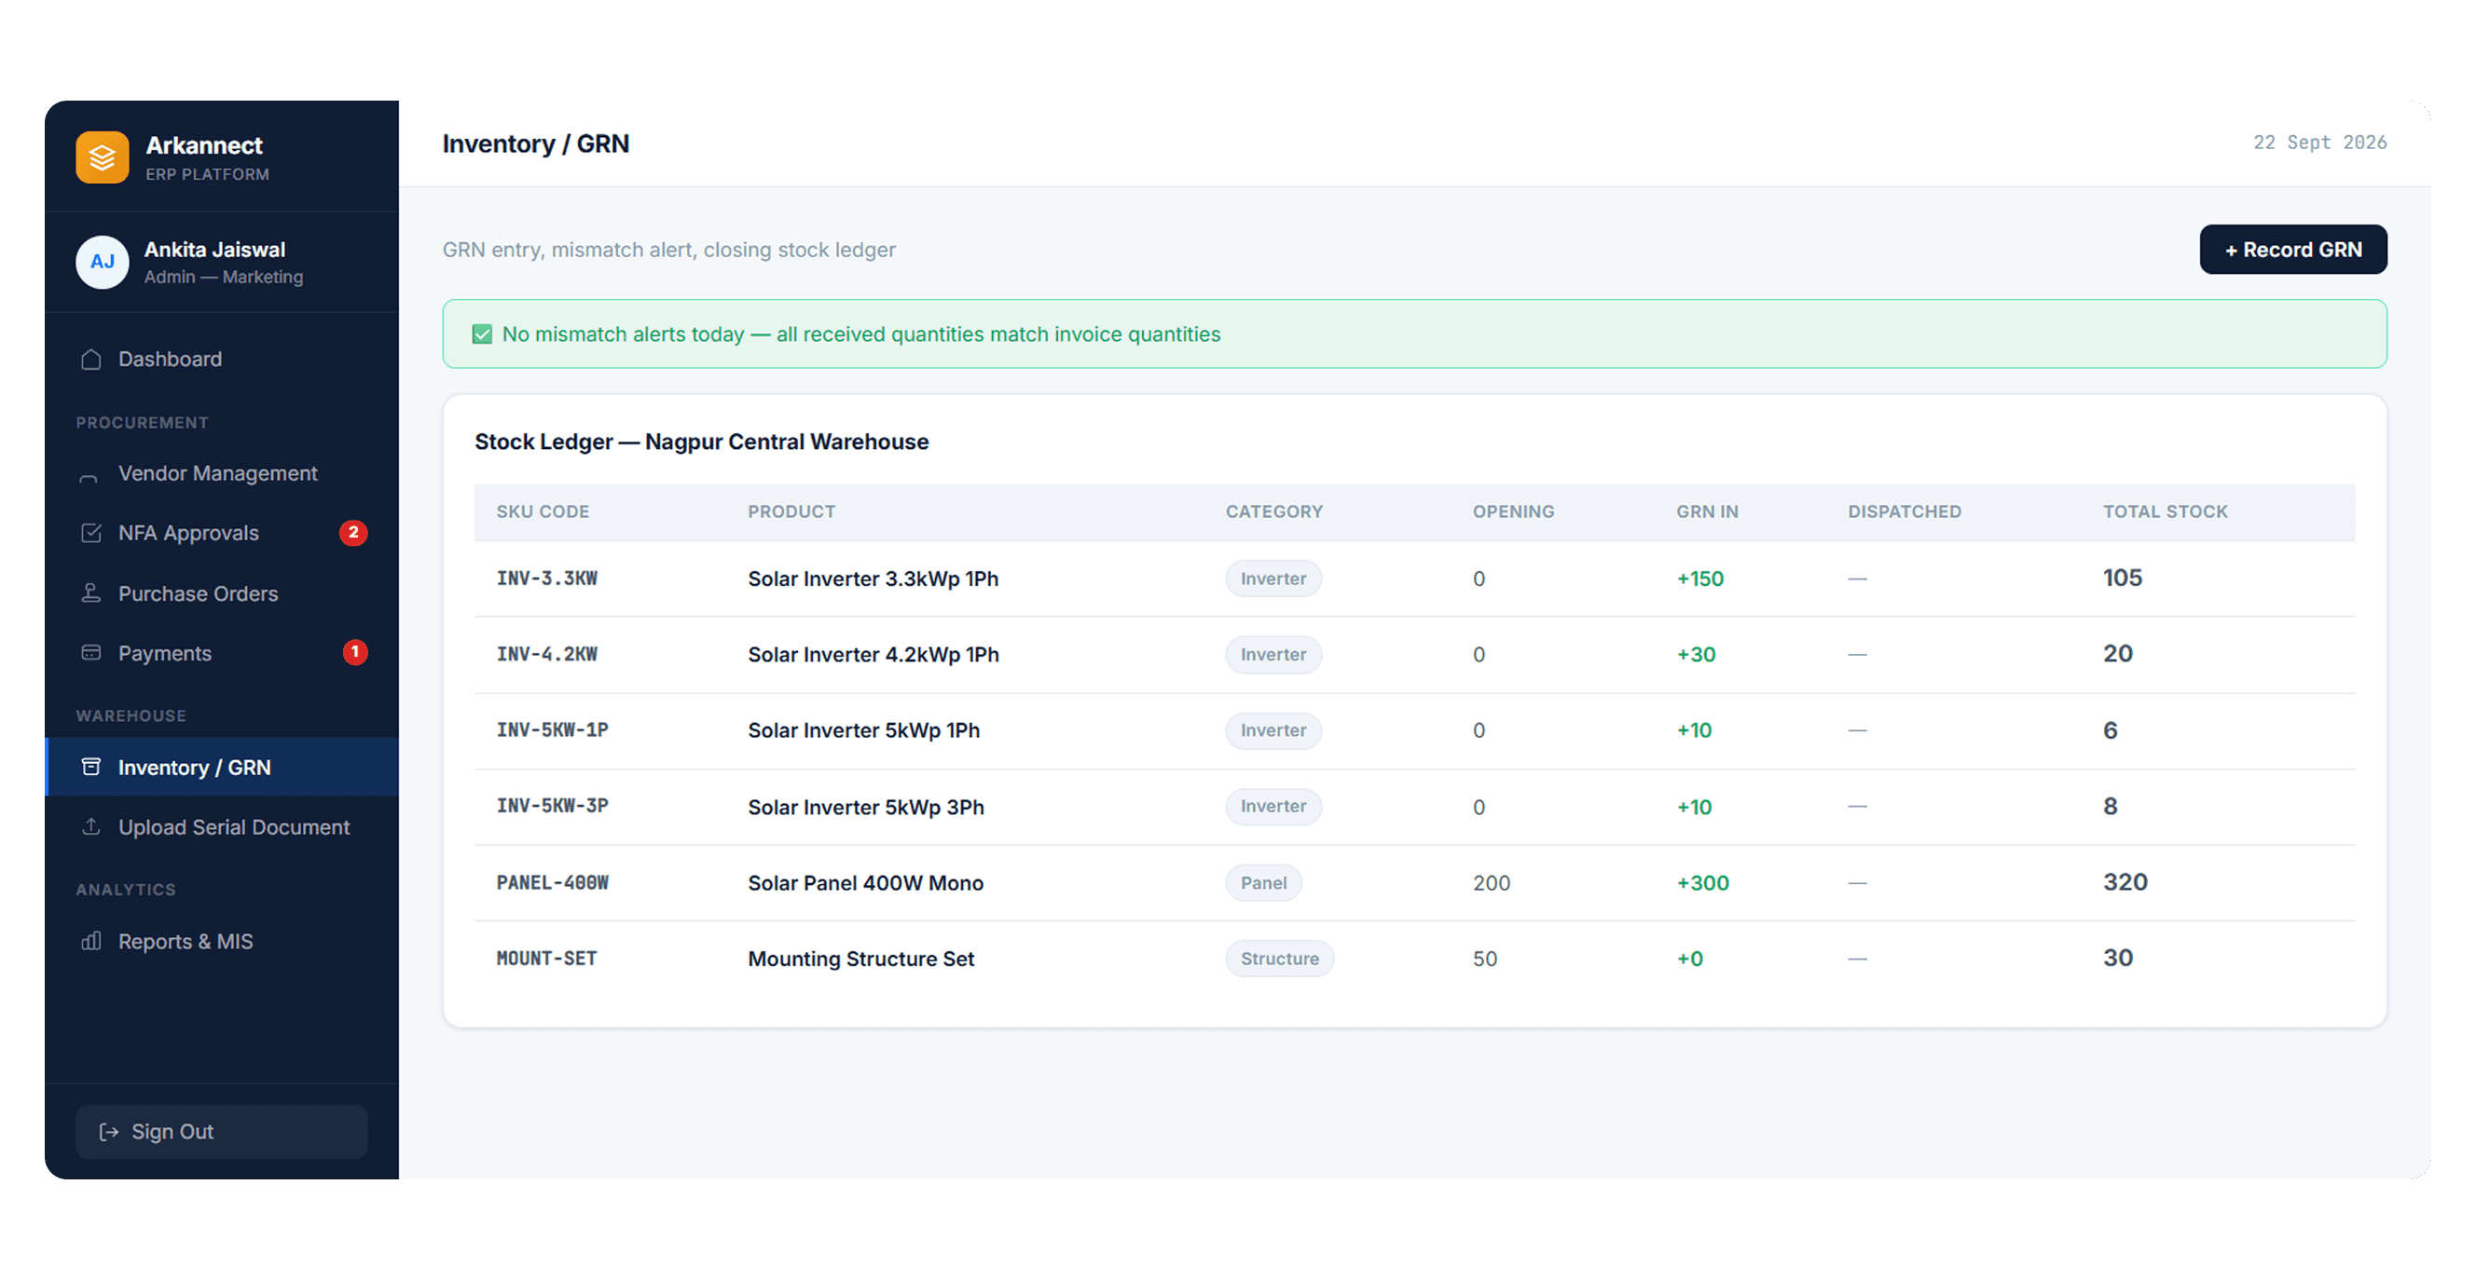This screenshot has width=2476, height=1280.
Task: Click the Panel category tag
Action: 1263,883
